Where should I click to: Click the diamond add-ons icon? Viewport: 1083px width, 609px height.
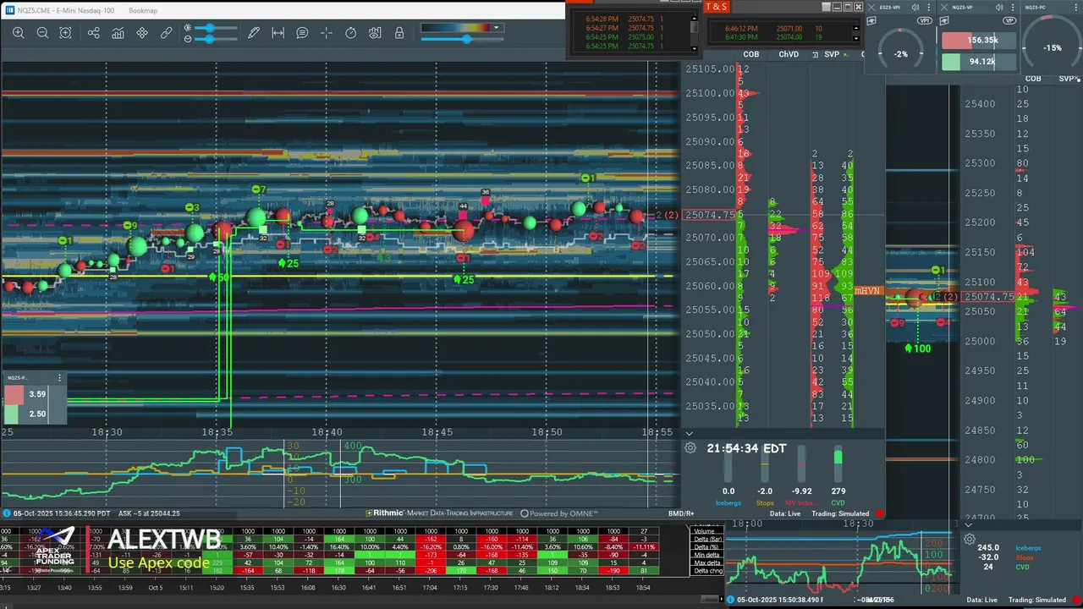click(x=142, y=33)
